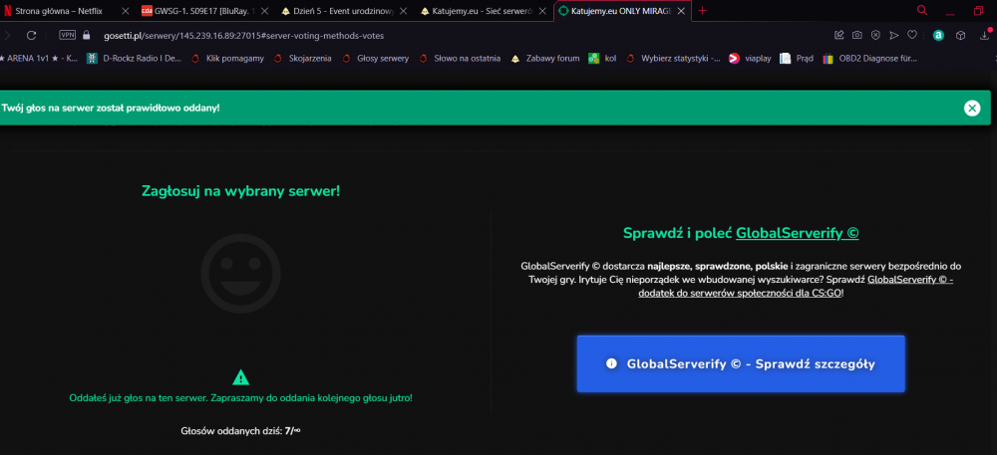Viewport: 997px width, 455px height.
Task: Open the extensions cube icon
Action: pos(961,36)
